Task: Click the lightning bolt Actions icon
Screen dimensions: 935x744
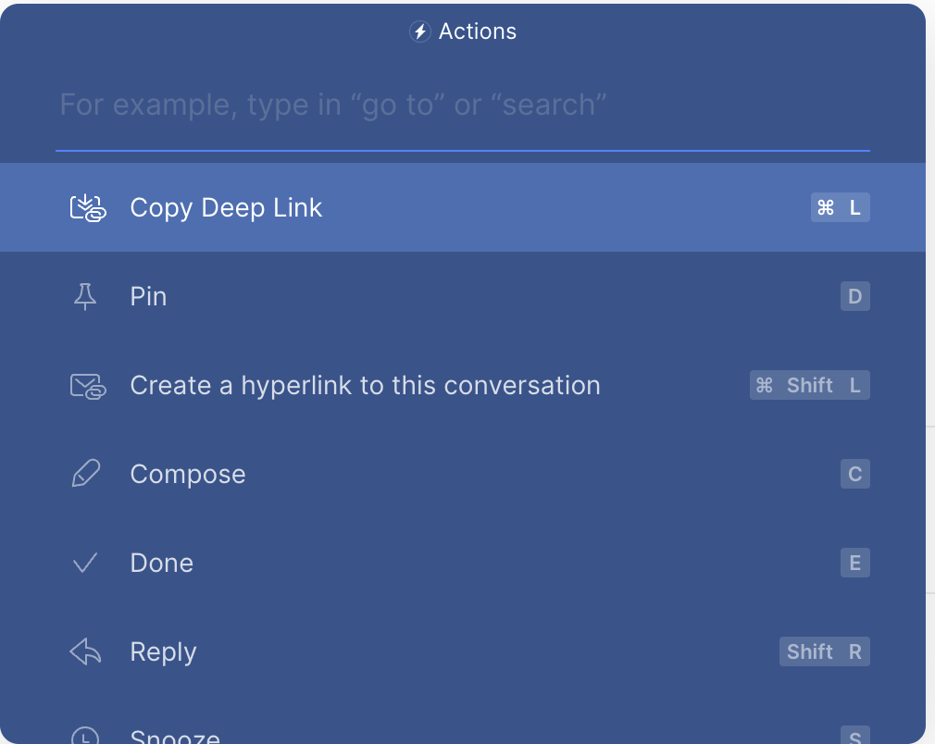Action: point(420,31)
